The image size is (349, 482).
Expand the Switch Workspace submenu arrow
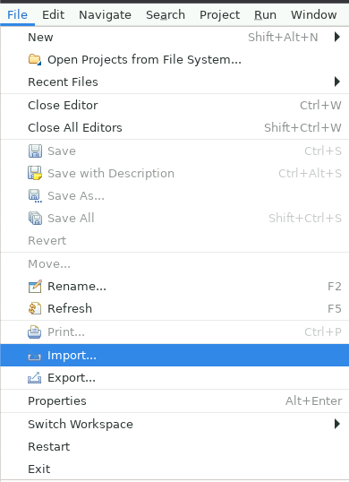pos(337,424)
